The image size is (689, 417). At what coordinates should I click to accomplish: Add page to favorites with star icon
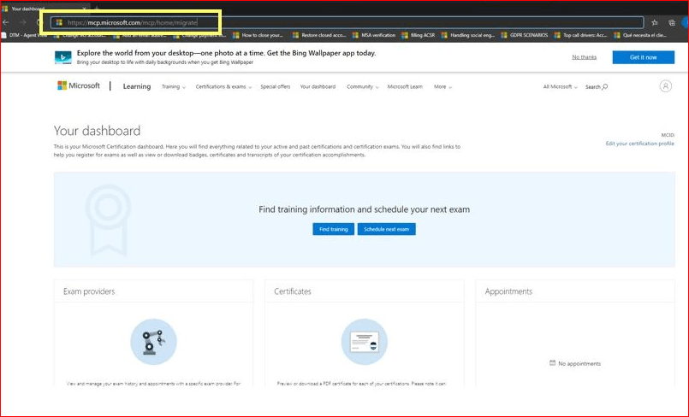point(655,23)
